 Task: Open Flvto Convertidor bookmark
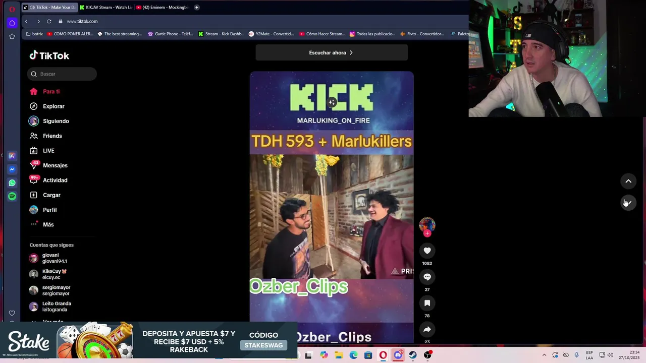(422, 34)
